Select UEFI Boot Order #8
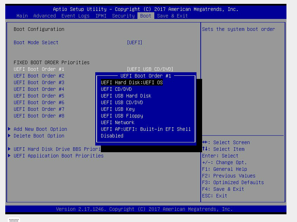This screenshot has width=297, height=222. tap(39, 116)
